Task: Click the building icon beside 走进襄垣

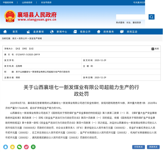Action: 28,32
